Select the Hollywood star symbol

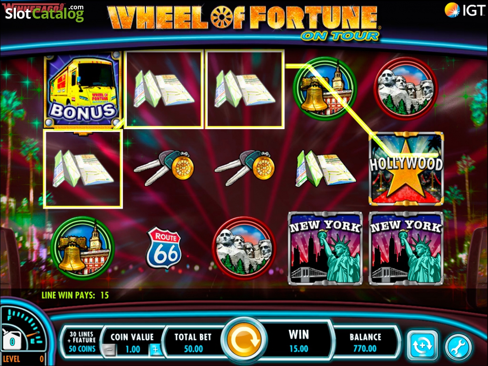[406, 168]
